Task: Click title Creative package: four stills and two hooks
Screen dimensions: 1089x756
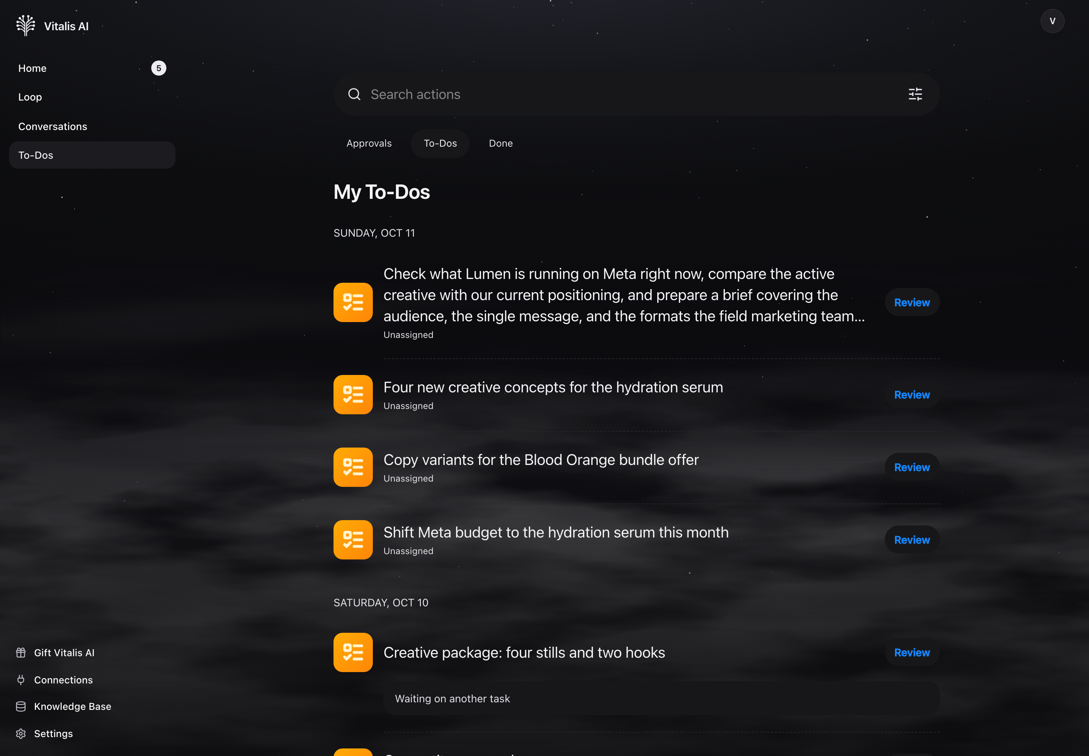Action: (x=524, y=652)
